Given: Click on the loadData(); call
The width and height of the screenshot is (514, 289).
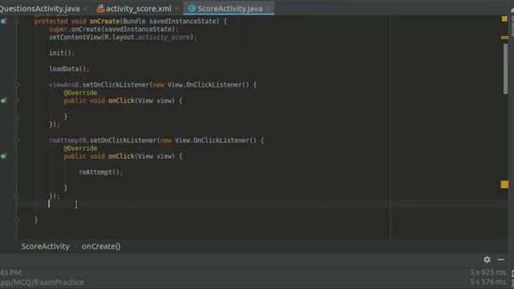Looking at the screenshot, I should pyautogui.click(x=69, y=69).
